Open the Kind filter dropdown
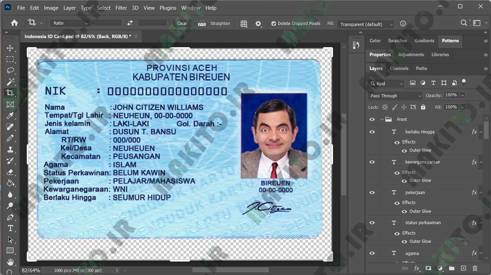This screenshot has height=275, width=491. pos(386,83)
